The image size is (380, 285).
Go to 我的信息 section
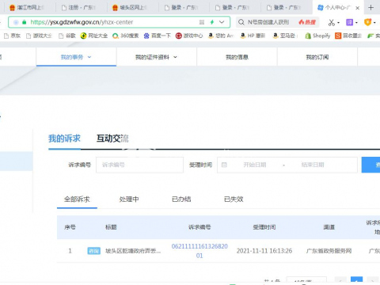[x=237, y=57]
